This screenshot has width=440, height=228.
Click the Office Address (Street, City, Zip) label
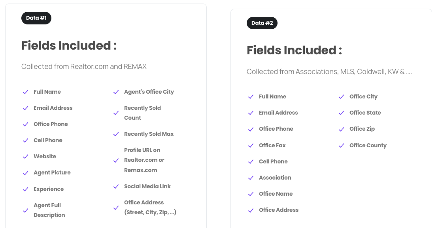(x=150, y=207)
